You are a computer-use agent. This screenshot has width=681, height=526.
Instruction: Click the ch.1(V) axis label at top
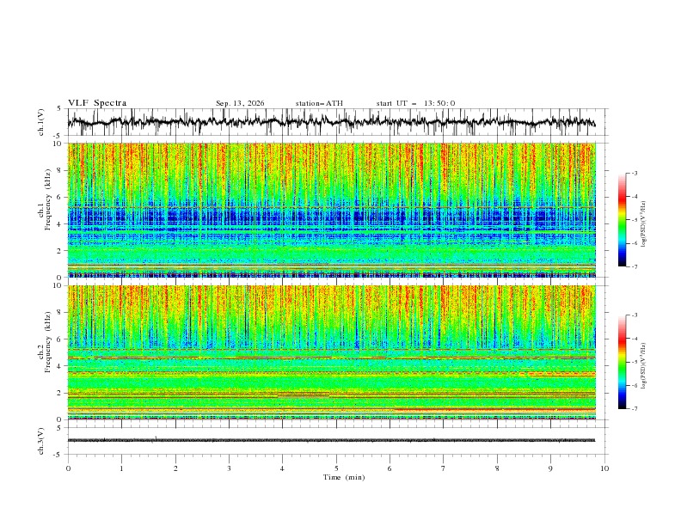coord(40,122)
